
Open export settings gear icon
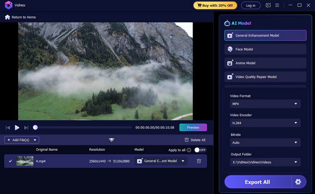click(298, 182)
